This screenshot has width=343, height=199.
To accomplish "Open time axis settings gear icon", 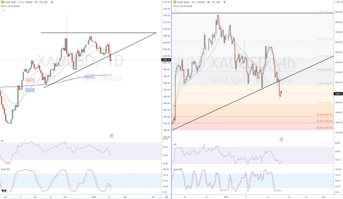I will click(x=166, y=197).
